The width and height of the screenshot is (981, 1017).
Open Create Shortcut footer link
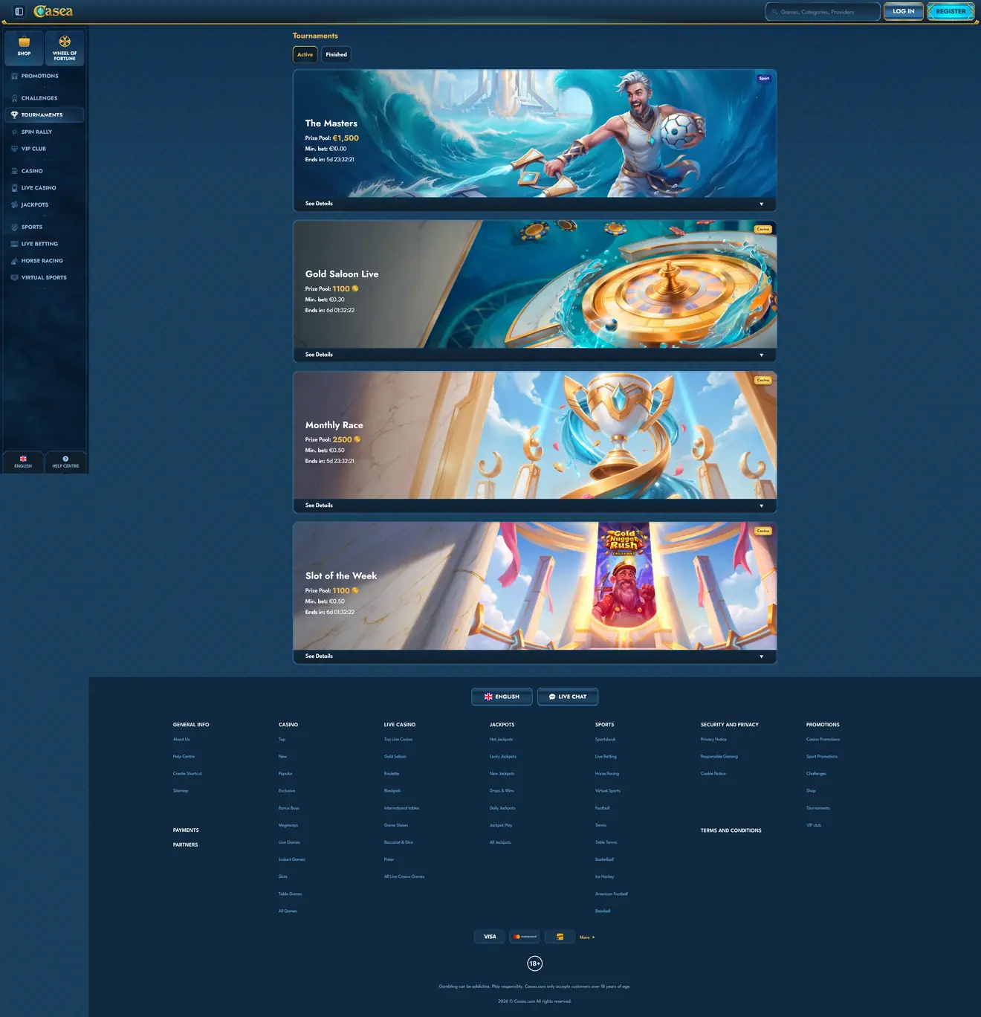point(187,774)
